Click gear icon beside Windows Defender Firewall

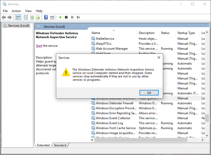click(x=93, y=103)
